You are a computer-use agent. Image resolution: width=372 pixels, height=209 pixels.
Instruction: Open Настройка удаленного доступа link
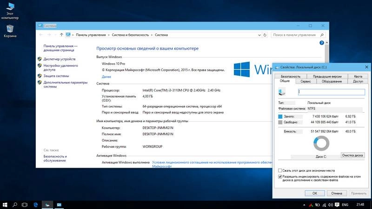click(x=60, y=67)
